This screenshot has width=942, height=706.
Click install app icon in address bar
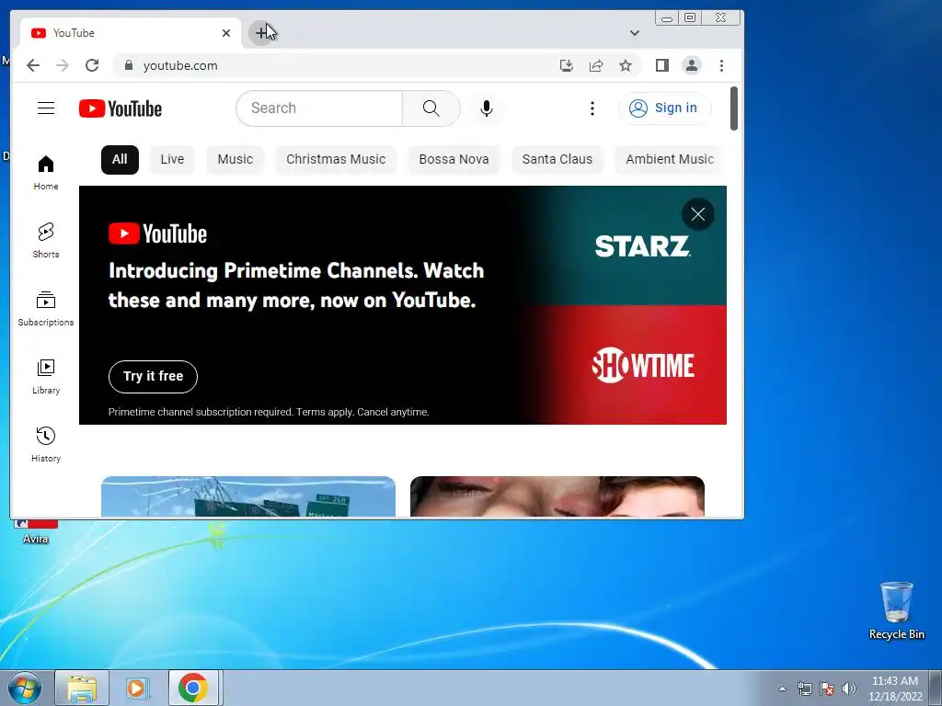(566, 65)
